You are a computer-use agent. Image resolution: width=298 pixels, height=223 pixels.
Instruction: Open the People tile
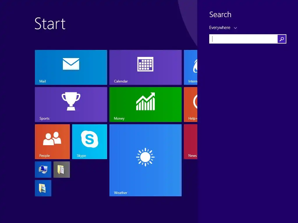coord(52,142)
